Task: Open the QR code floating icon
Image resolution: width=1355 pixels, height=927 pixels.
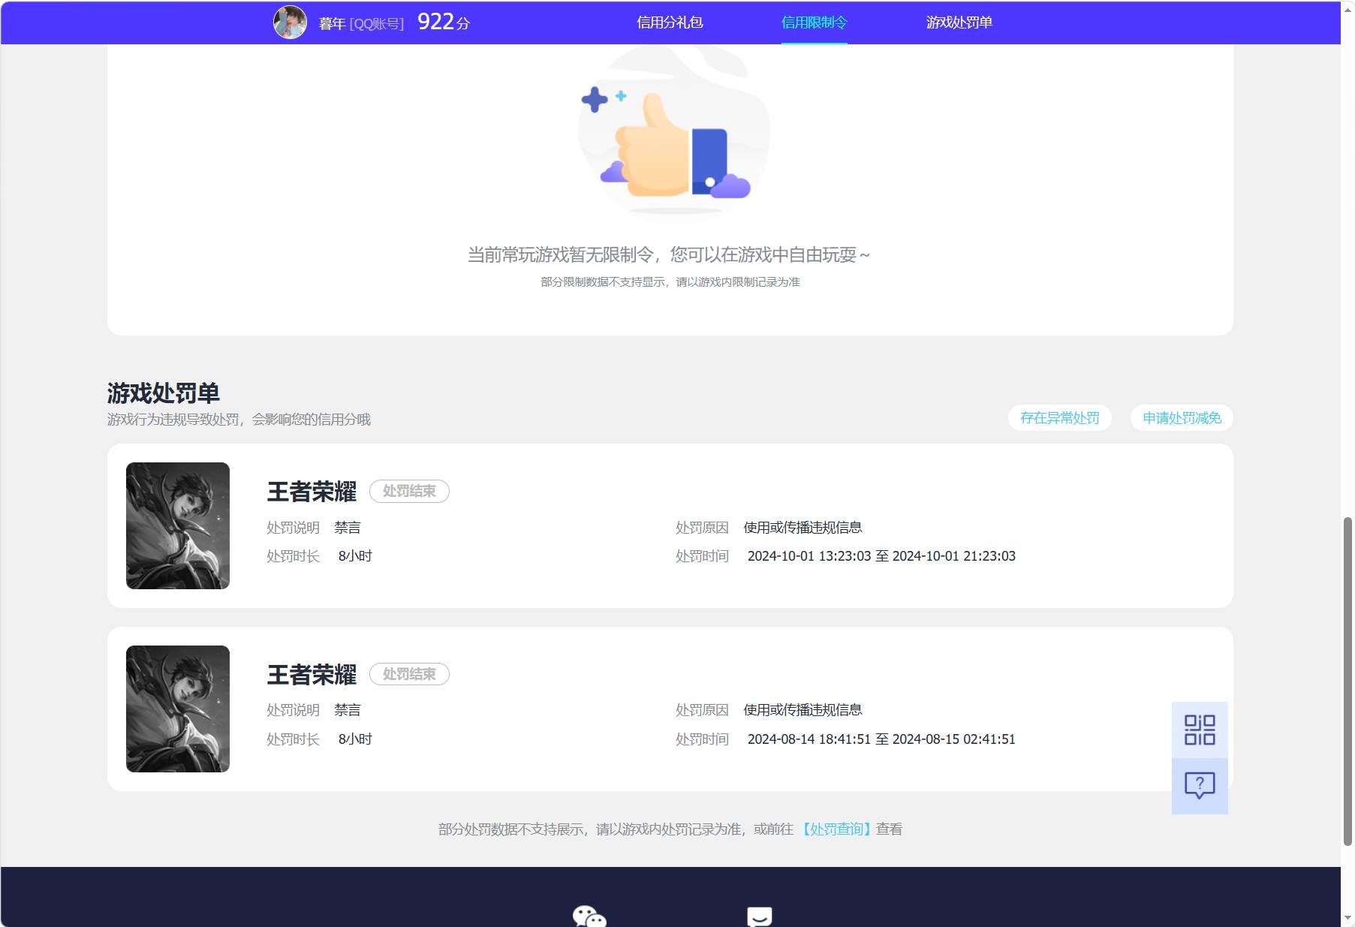Action: coord(1200,730)
